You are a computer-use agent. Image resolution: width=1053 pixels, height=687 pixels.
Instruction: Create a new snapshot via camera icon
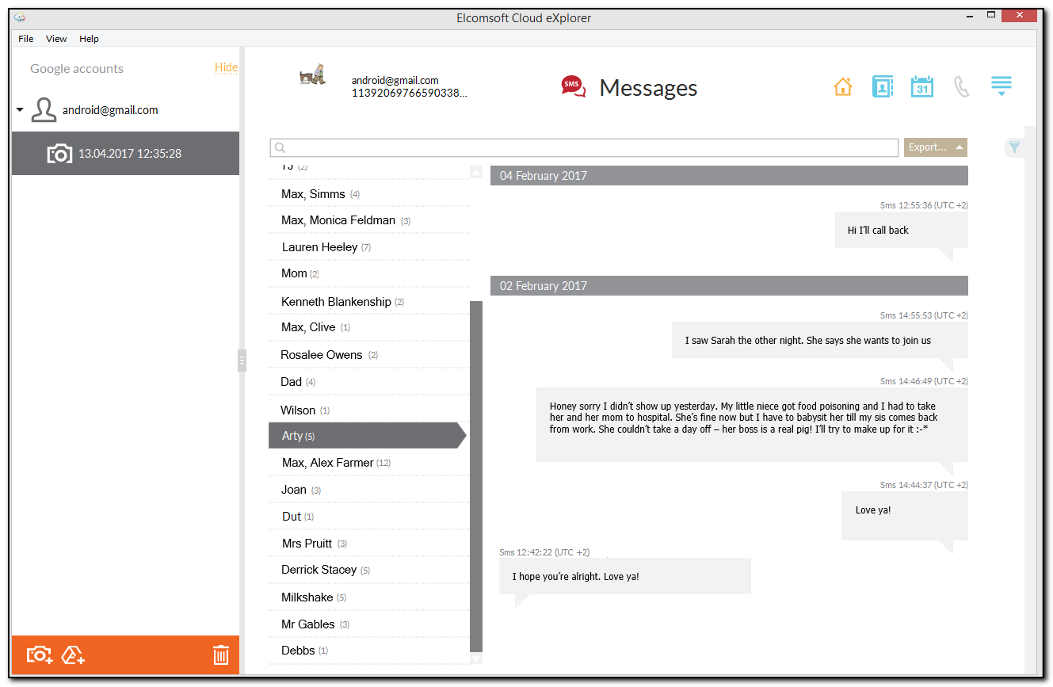39,655
